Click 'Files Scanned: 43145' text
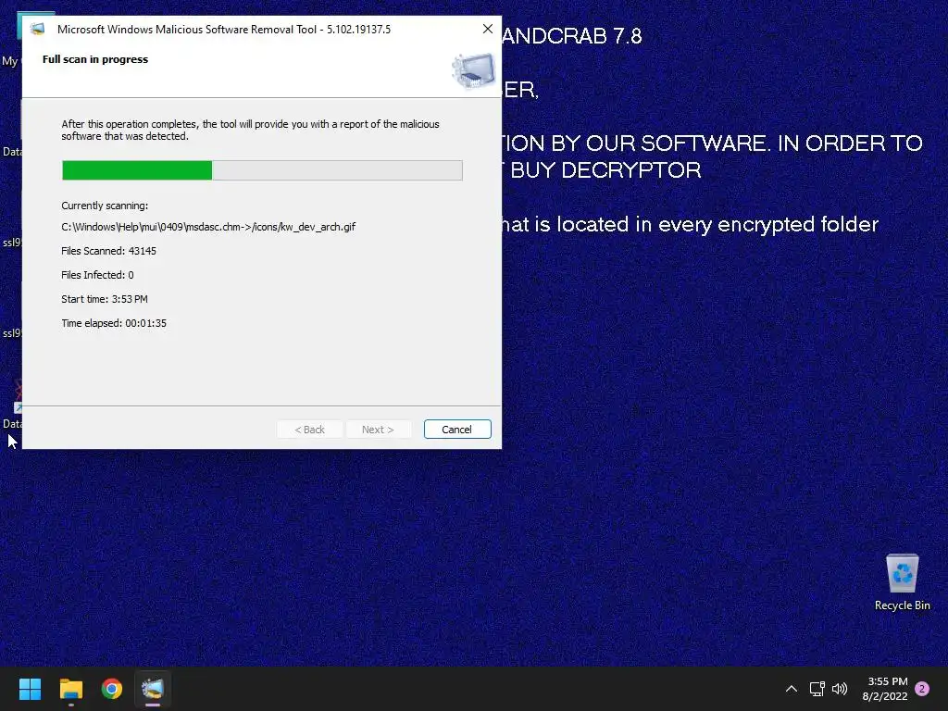Image resolution: width=948 pixels, height=711 pixels. pyautogui.click(x=109, y=251)
